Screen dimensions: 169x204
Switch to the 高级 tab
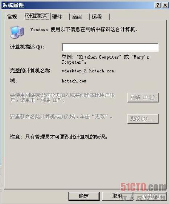77,17
